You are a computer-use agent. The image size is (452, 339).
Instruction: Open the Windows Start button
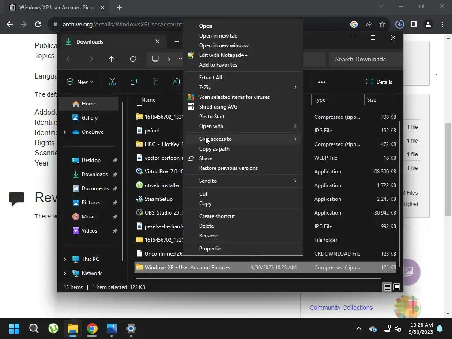click(14, 328)
